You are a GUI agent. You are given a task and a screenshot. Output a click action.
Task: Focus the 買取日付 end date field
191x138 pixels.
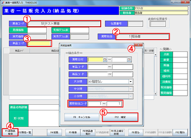point(119,59)
